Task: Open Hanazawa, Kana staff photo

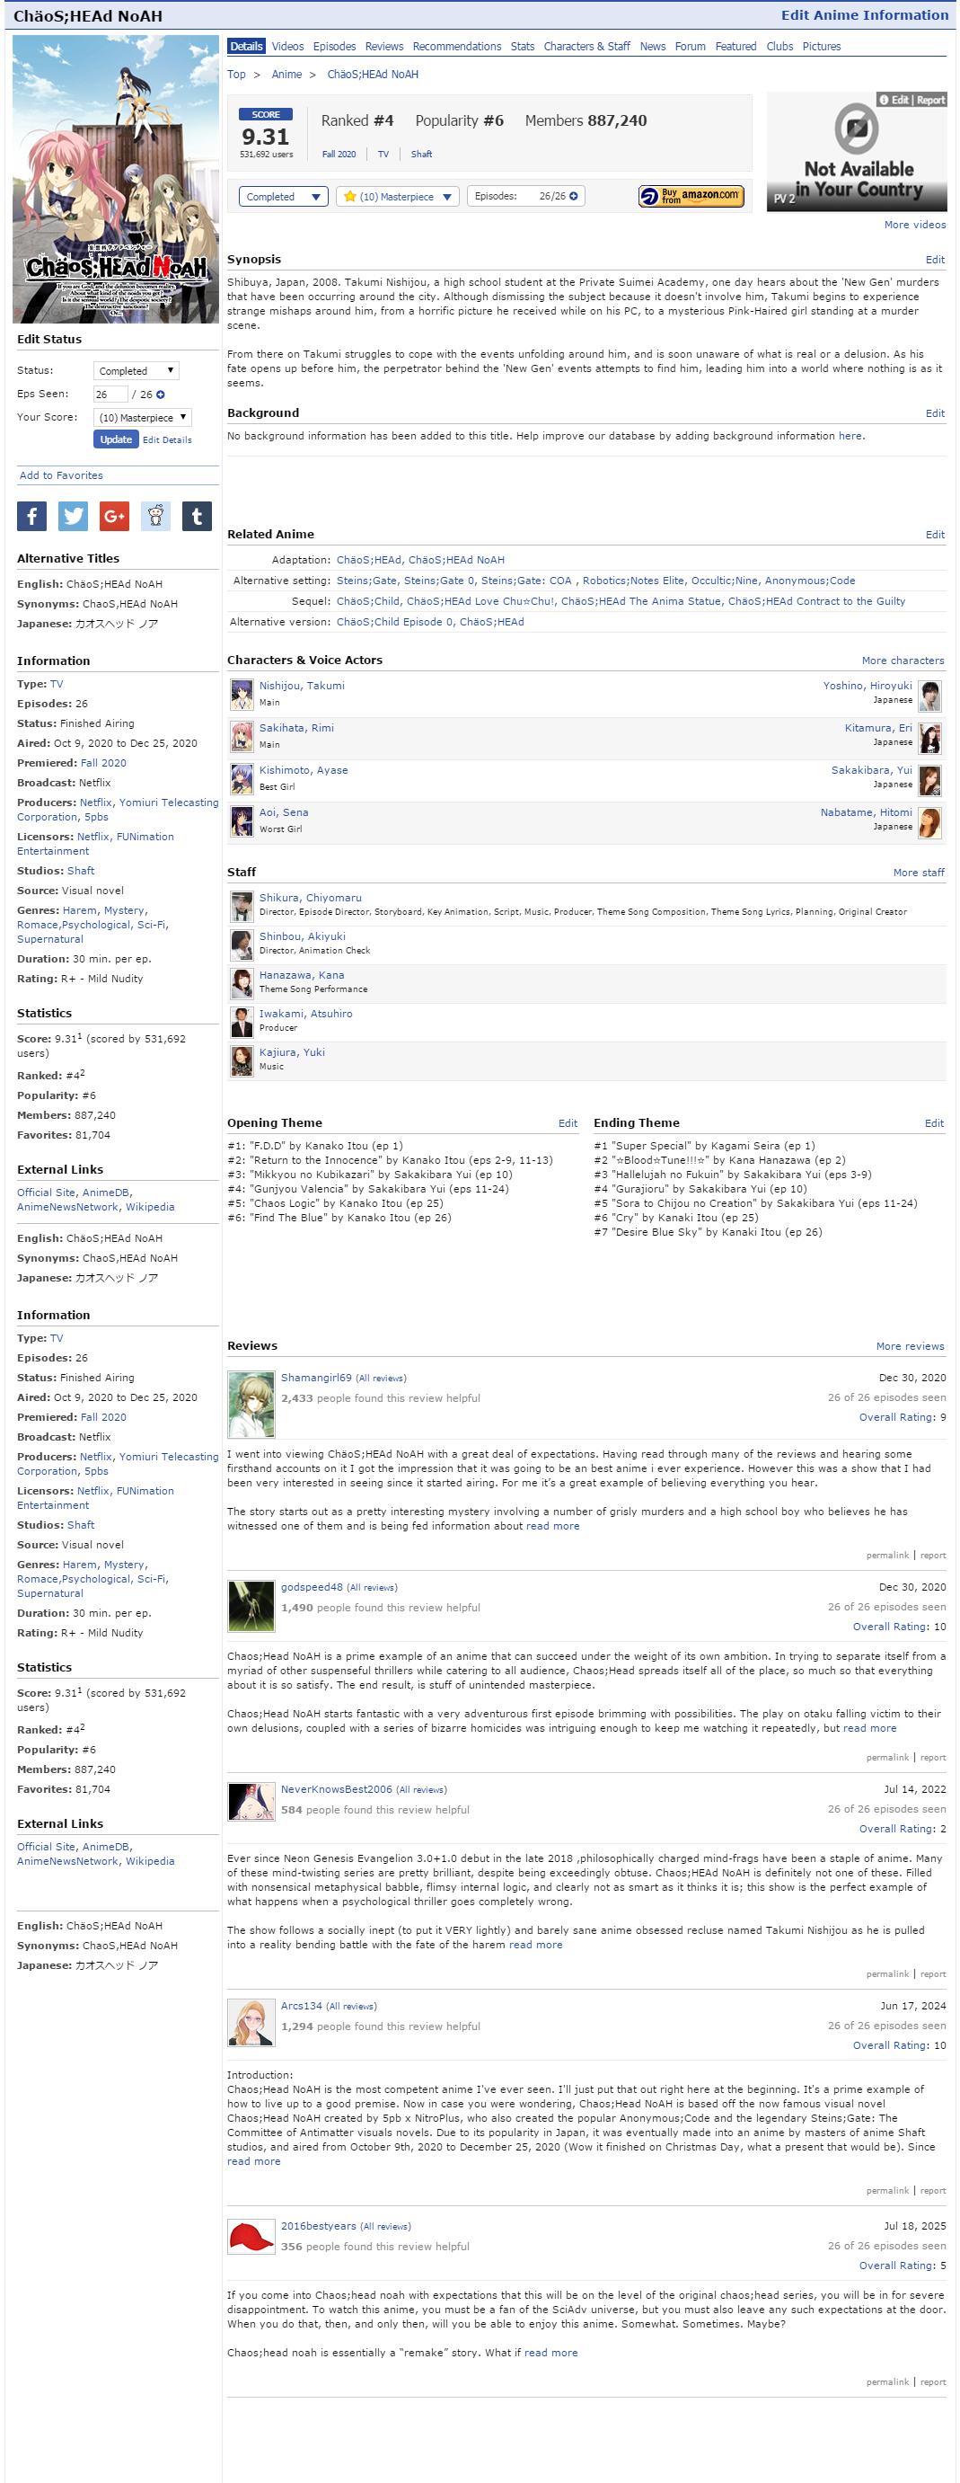Action: [242, 983]
